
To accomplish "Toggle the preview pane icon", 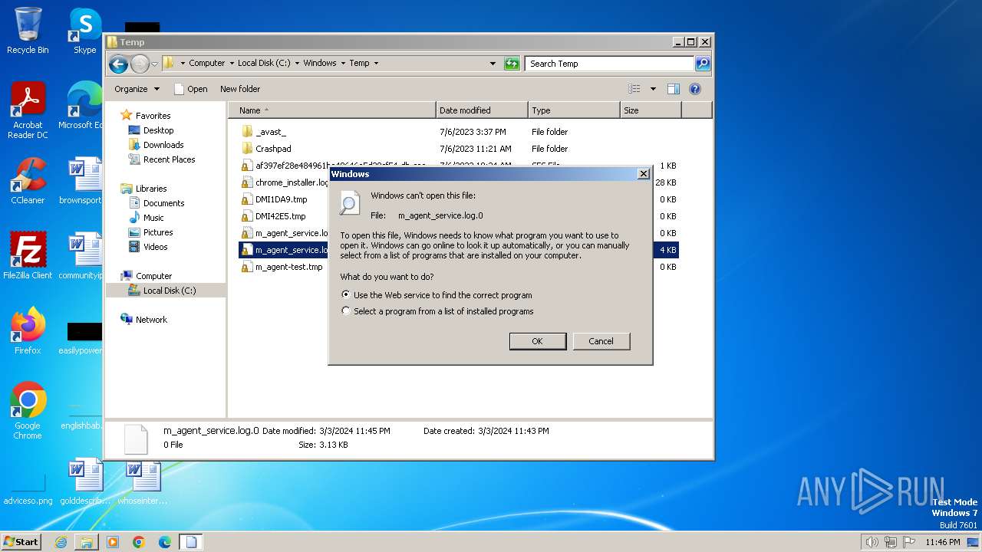I will [x=673, y=89].
